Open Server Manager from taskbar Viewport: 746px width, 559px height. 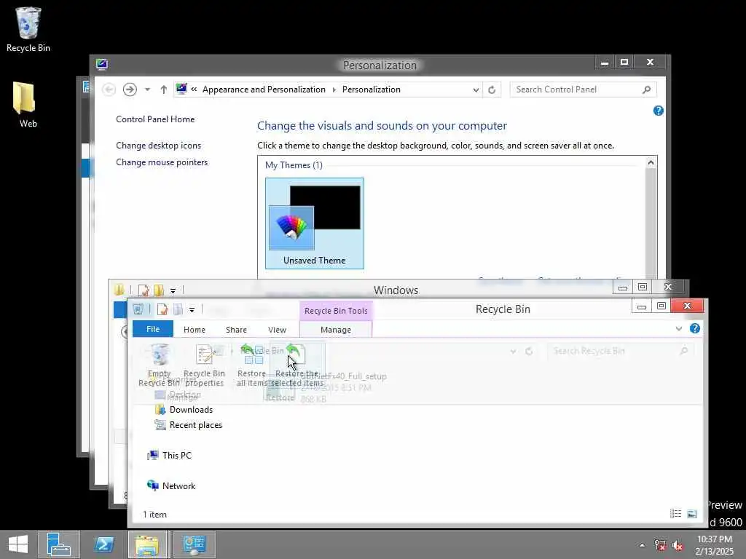(x=59, y=544)
